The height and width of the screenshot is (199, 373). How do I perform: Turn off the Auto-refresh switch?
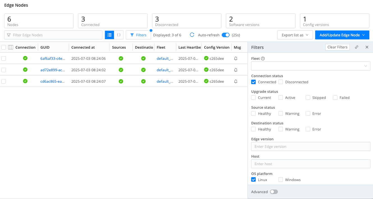point(226,35)
